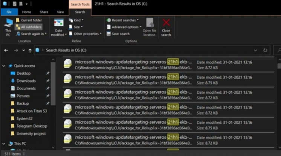Screen dimensions: 281x156
Task: Open Documents in Quick access
Action: 26,88
